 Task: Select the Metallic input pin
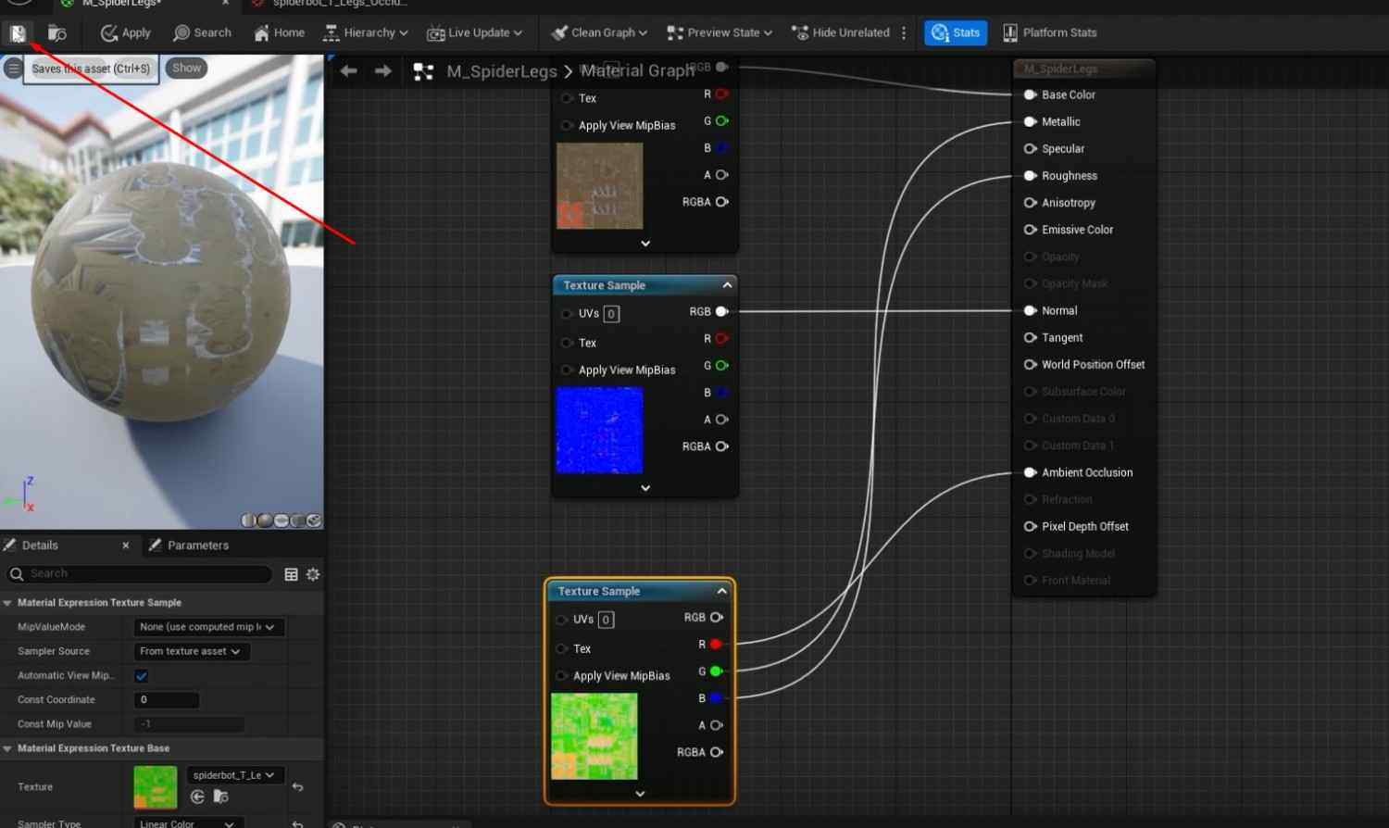click(1030, 122)
